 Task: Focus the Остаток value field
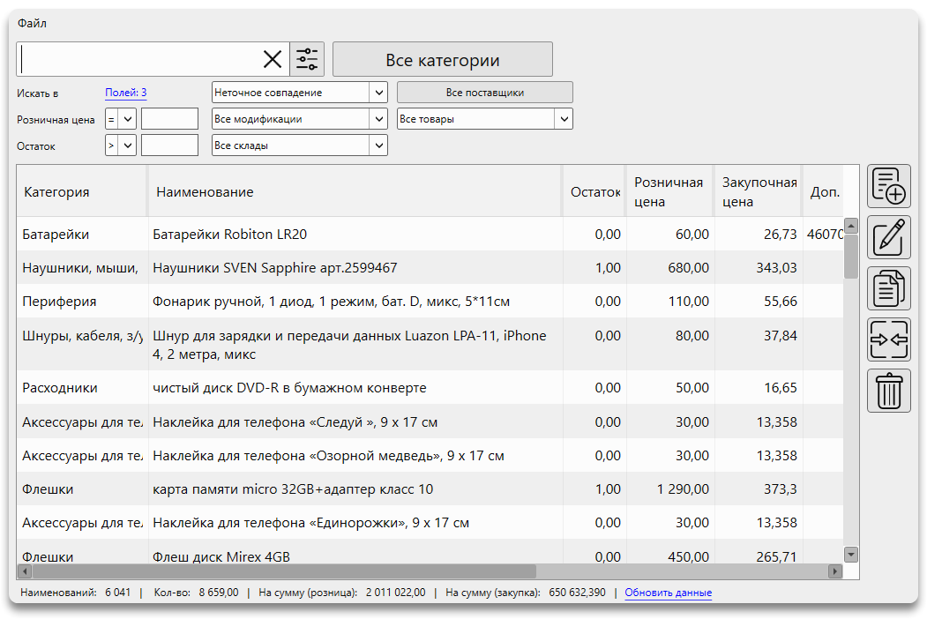pos(169,145)
